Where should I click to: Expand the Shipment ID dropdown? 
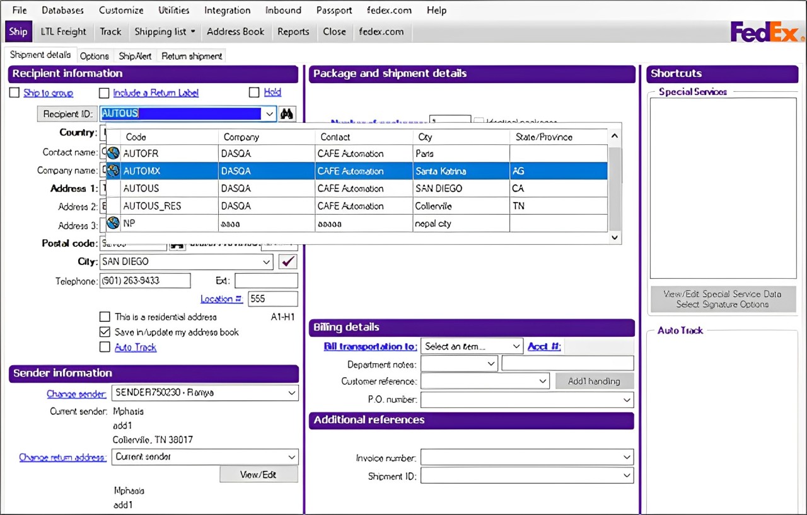click(627, 476)
